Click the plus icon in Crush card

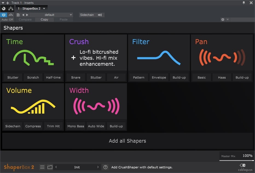coord(74,57)
